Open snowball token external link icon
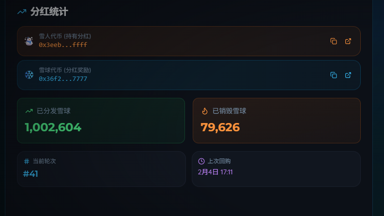The height and width of the screenshot is (216, 384). point(348,75)
